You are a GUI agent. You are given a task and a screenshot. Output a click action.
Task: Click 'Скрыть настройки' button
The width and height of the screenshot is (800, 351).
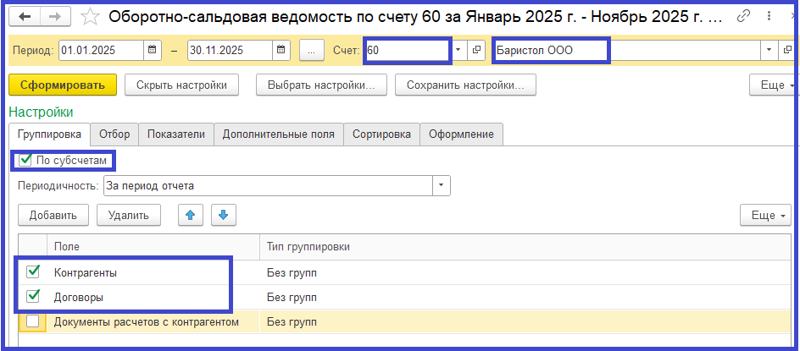tap(181, 85)
